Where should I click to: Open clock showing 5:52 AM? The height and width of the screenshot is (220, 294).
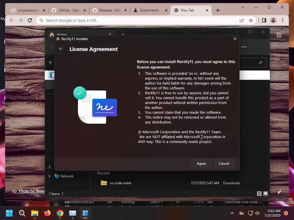coord(272,213)
